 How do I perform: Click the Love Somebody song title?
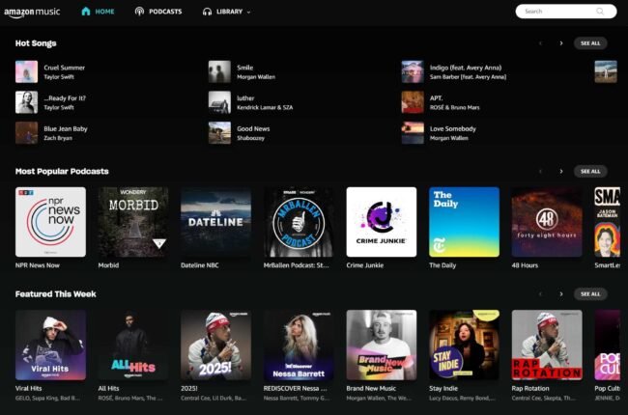click(x=453, y=129)
